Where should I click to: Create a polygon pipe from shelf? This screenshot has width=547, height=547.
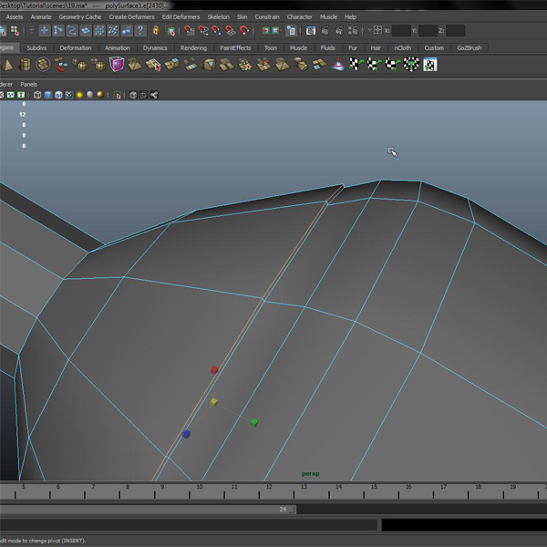coord(25,65)
